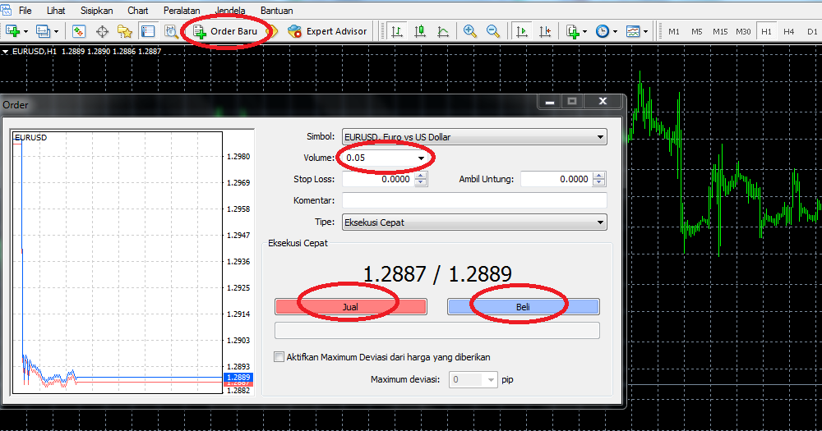Maximize the Order dialog

(x=572, y=102)
